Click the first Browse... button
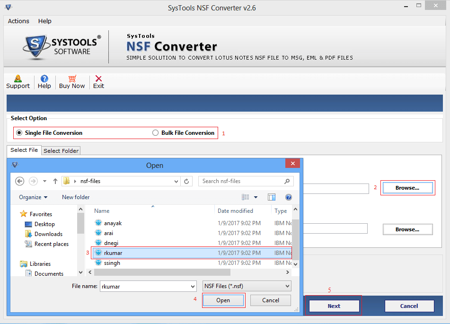450x324 pixels. (x=407, y=188)
